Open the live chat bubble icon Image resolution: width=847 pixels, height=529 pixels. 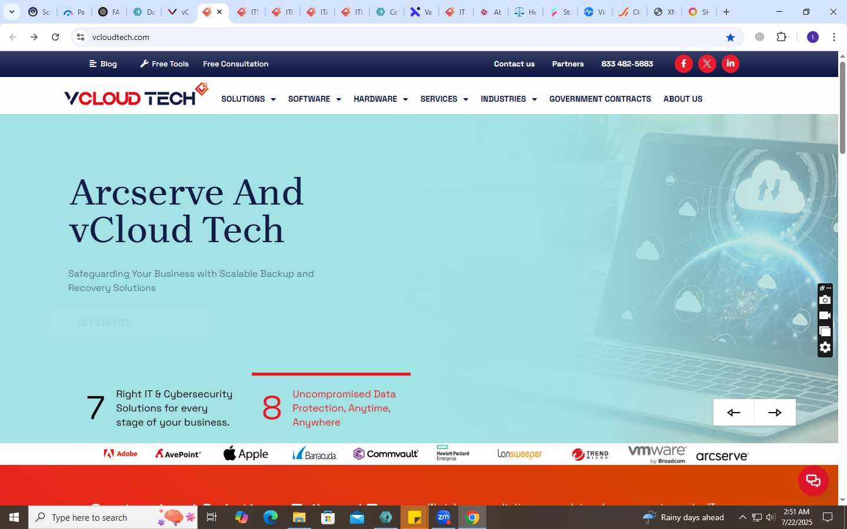[x=813, y=480]
